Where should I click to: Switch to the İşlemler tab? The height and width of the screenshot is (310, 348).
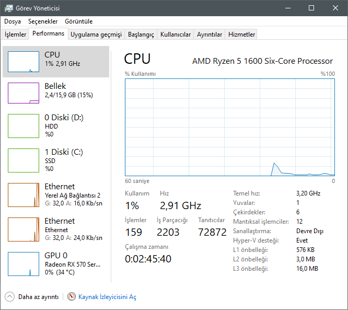[x=16, y=35]
